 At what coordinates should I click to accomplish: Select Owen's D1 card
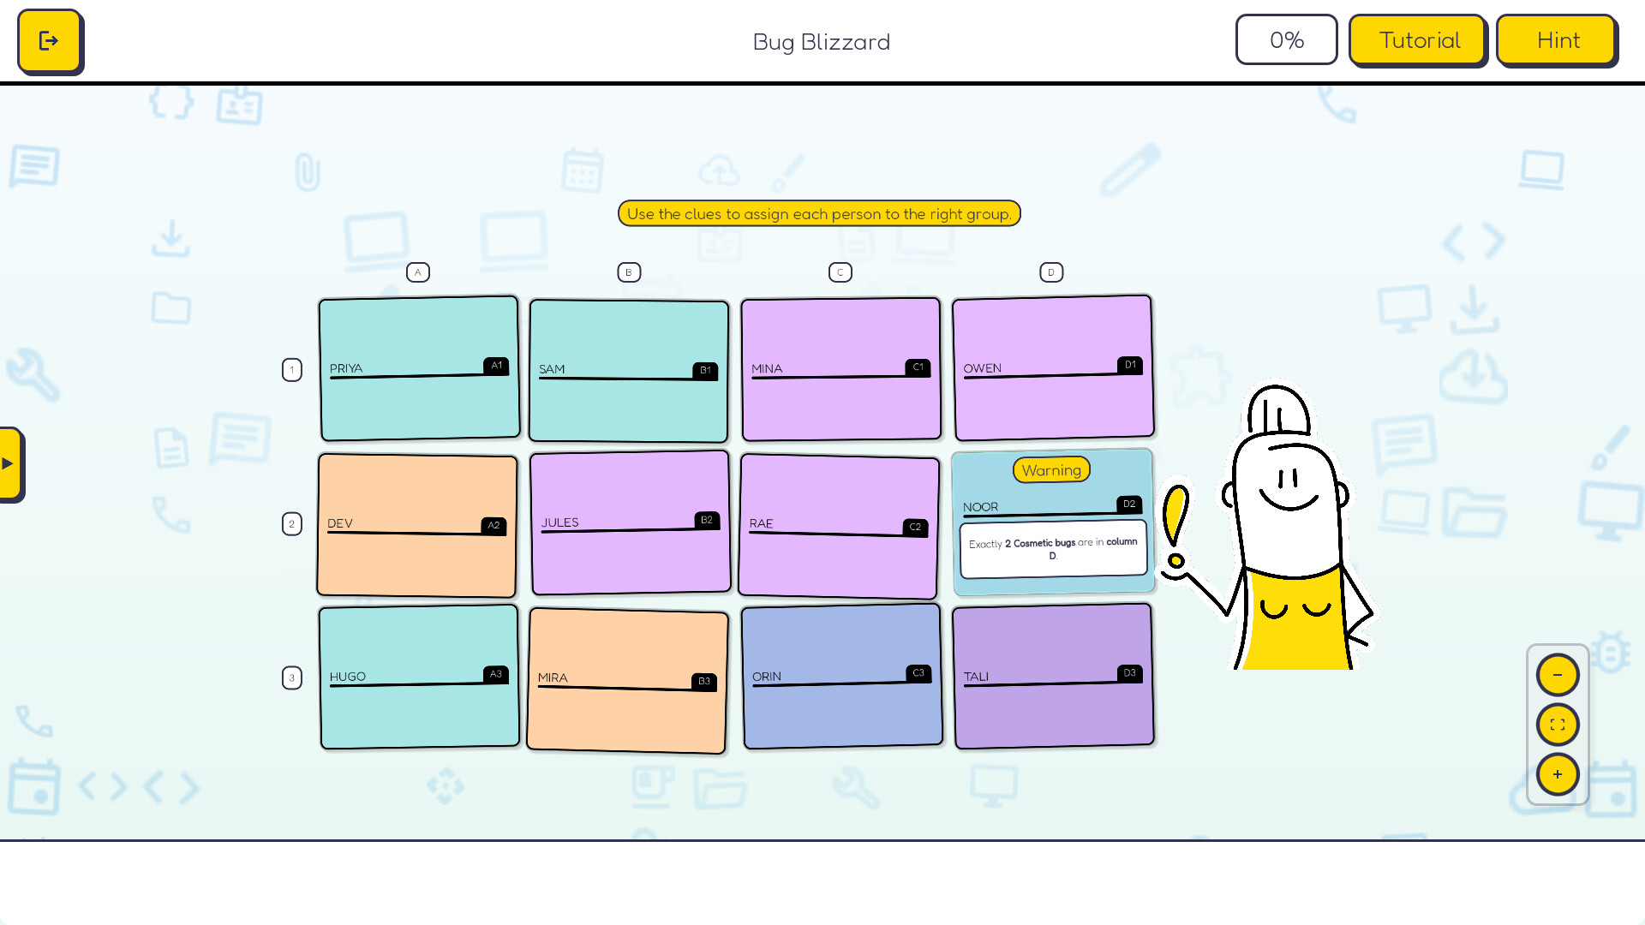tap(1053, 367)
